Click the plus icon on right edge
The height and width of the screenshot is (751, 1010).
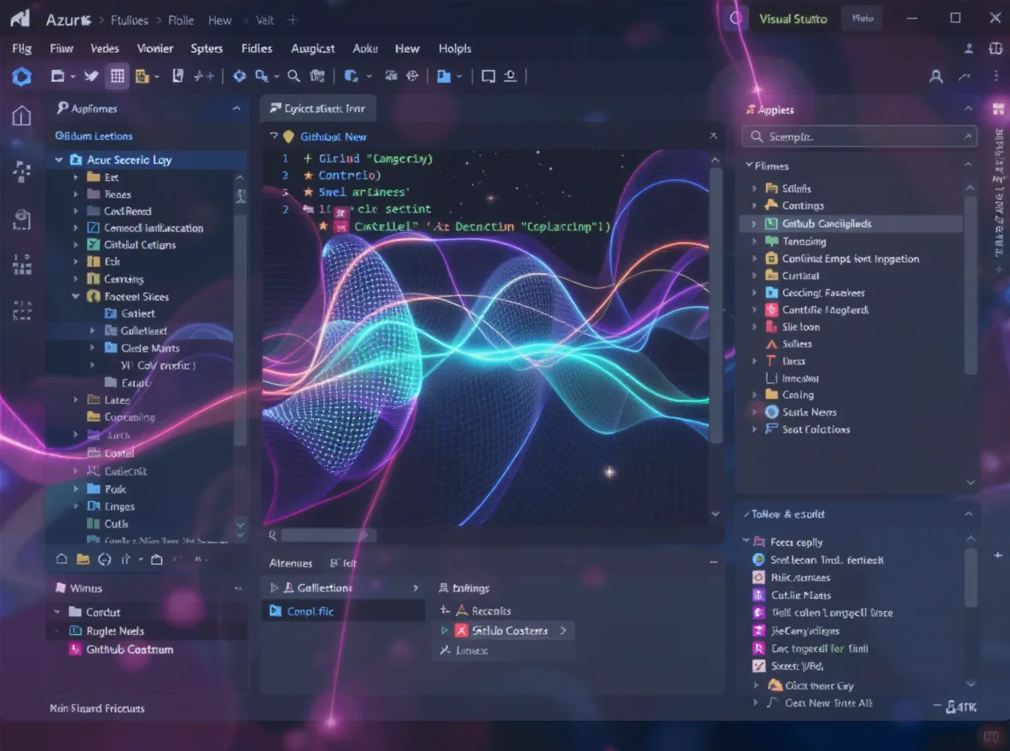coord(998,555)
